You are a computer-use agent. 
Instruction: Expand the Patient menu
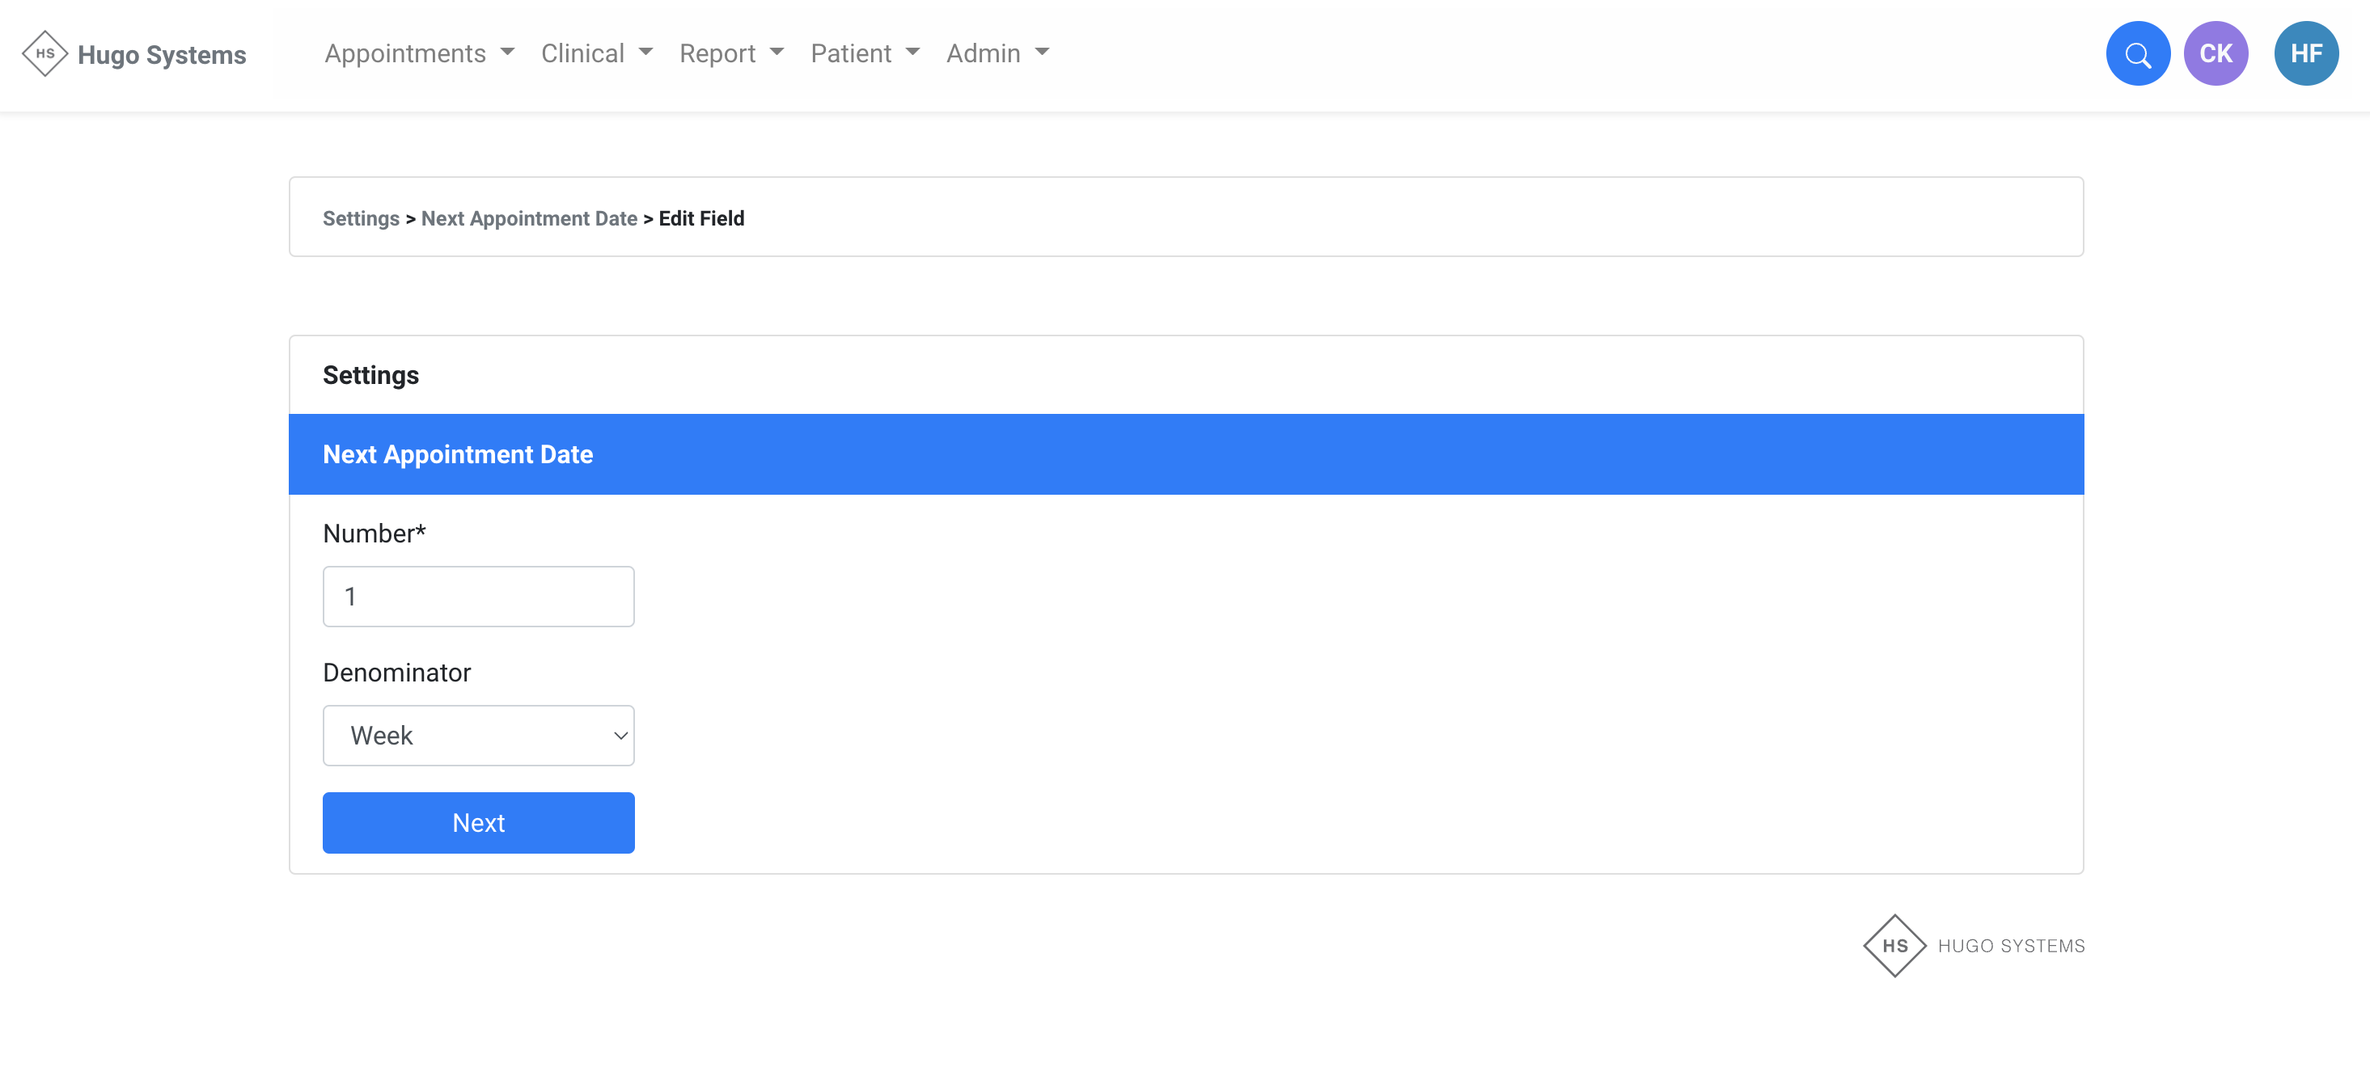coord(864,54)
